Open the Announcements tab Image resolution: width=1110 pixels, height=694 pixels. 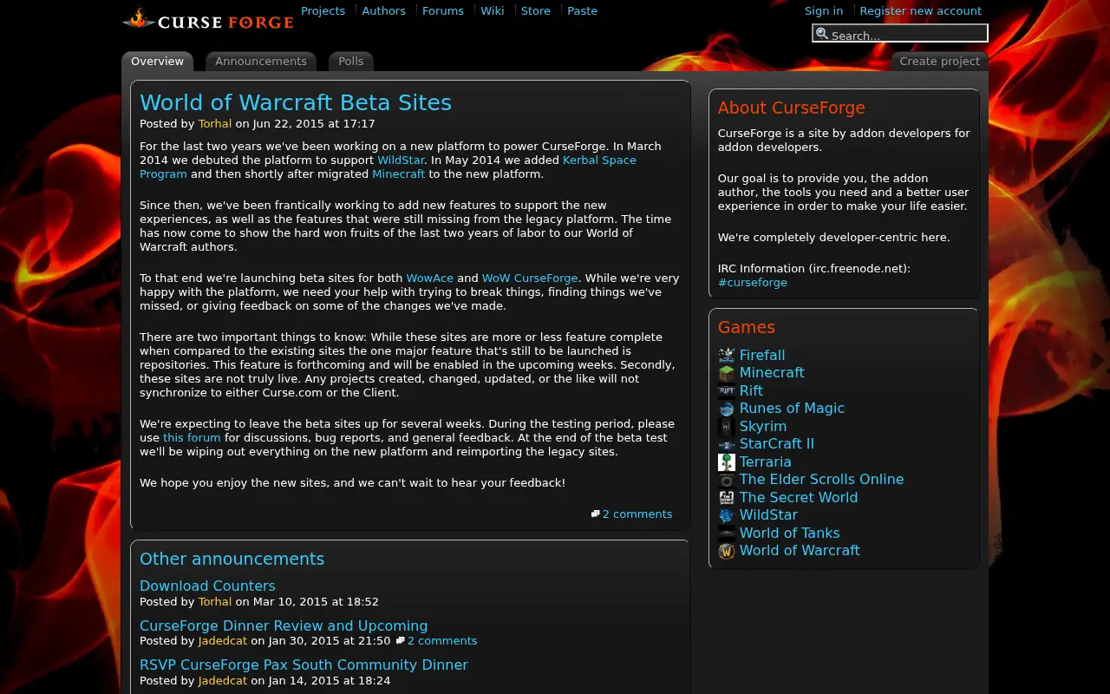[261, 62]
